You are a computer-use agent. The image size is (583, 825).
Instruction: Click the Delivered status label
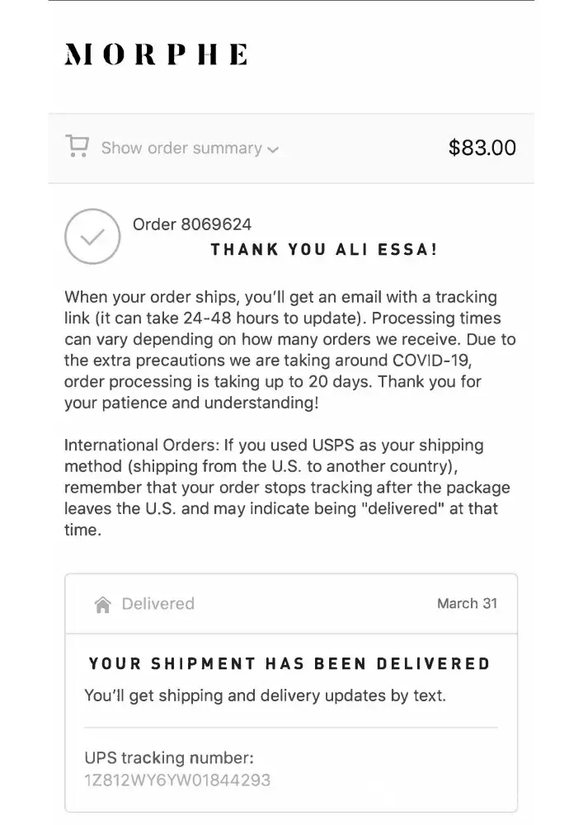pyautogui.click(x=158, y=604)
